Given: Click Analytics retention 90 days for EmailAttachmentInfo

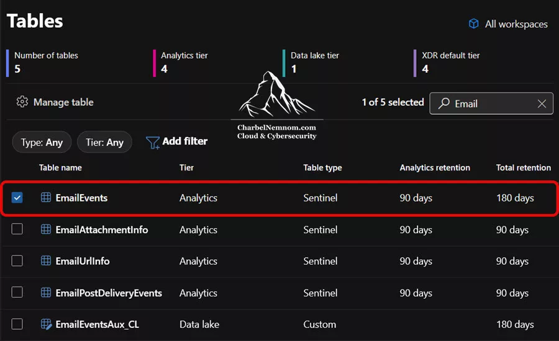Looking at the screenshot, I should click(416, 229).
